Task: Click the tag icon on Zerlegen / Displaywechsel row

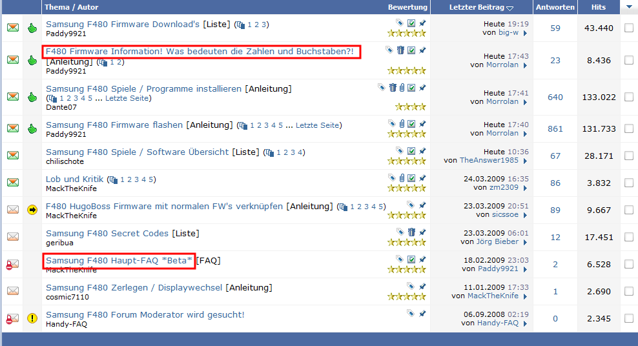Action: [411, 286]
